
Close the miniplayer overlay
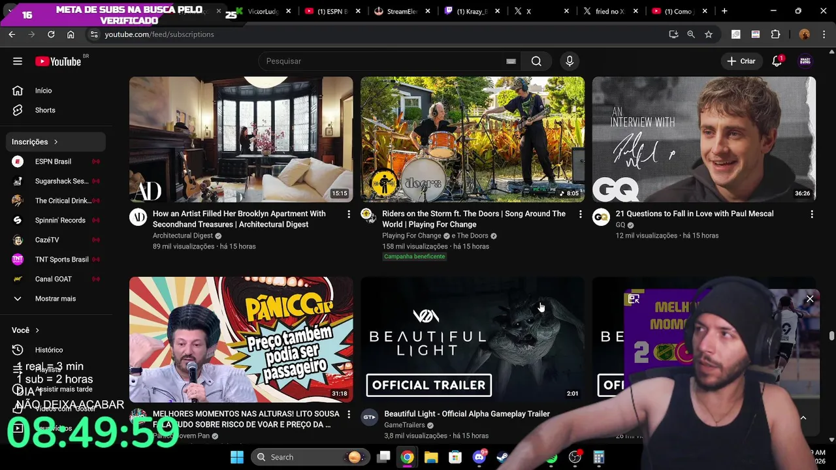point(810,299)
